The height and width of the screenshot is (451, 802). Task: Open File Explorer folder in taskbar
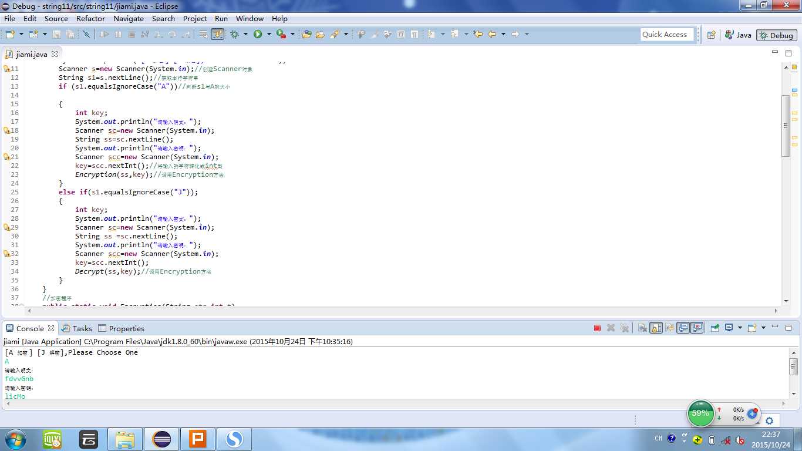[125, 439]
